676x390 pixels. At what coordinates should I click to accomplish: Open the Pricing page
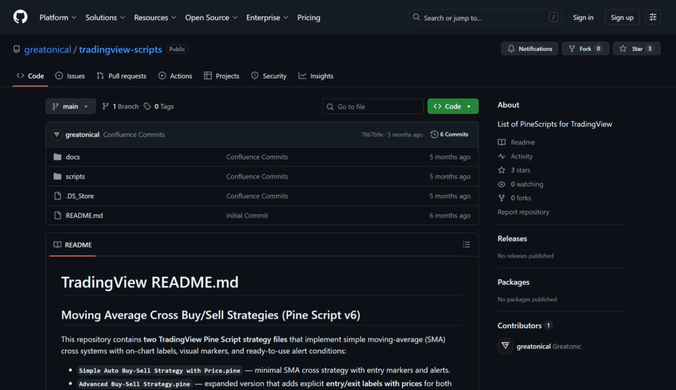(309, 18)
